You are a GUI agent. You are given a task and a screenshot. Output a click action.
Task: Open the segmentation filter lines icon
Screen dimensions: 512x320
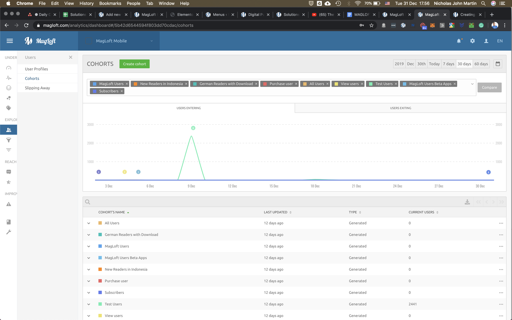(x=9, y=150)
